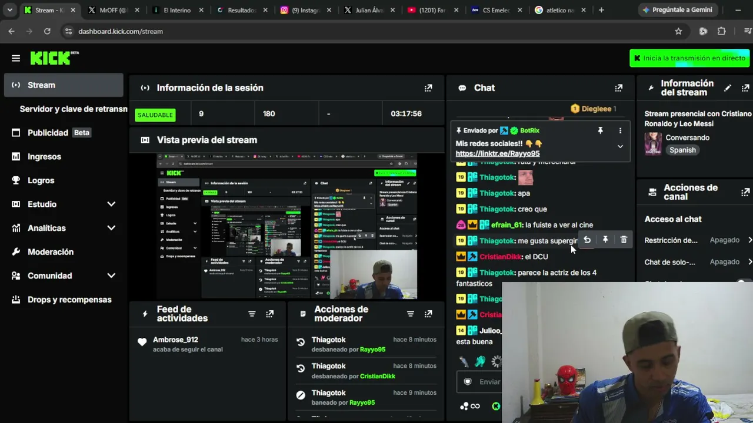Image resolution: width=753 pixels, height=423 pixels.
Task: Open the linktr.ee/Rayyo95 link
Action: 498,153
